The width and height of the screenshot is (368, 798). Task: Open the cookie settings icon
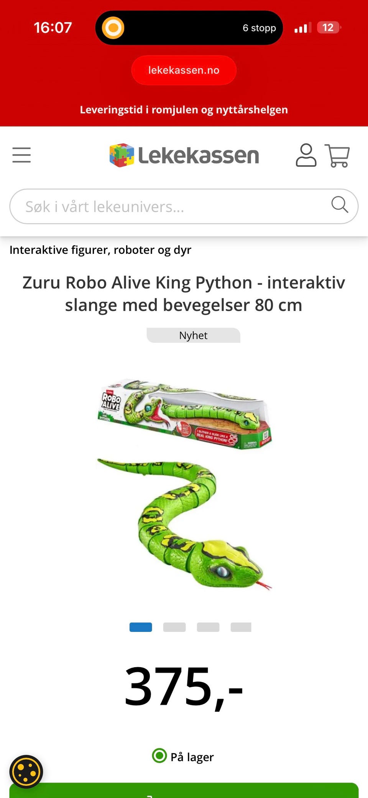26,772
